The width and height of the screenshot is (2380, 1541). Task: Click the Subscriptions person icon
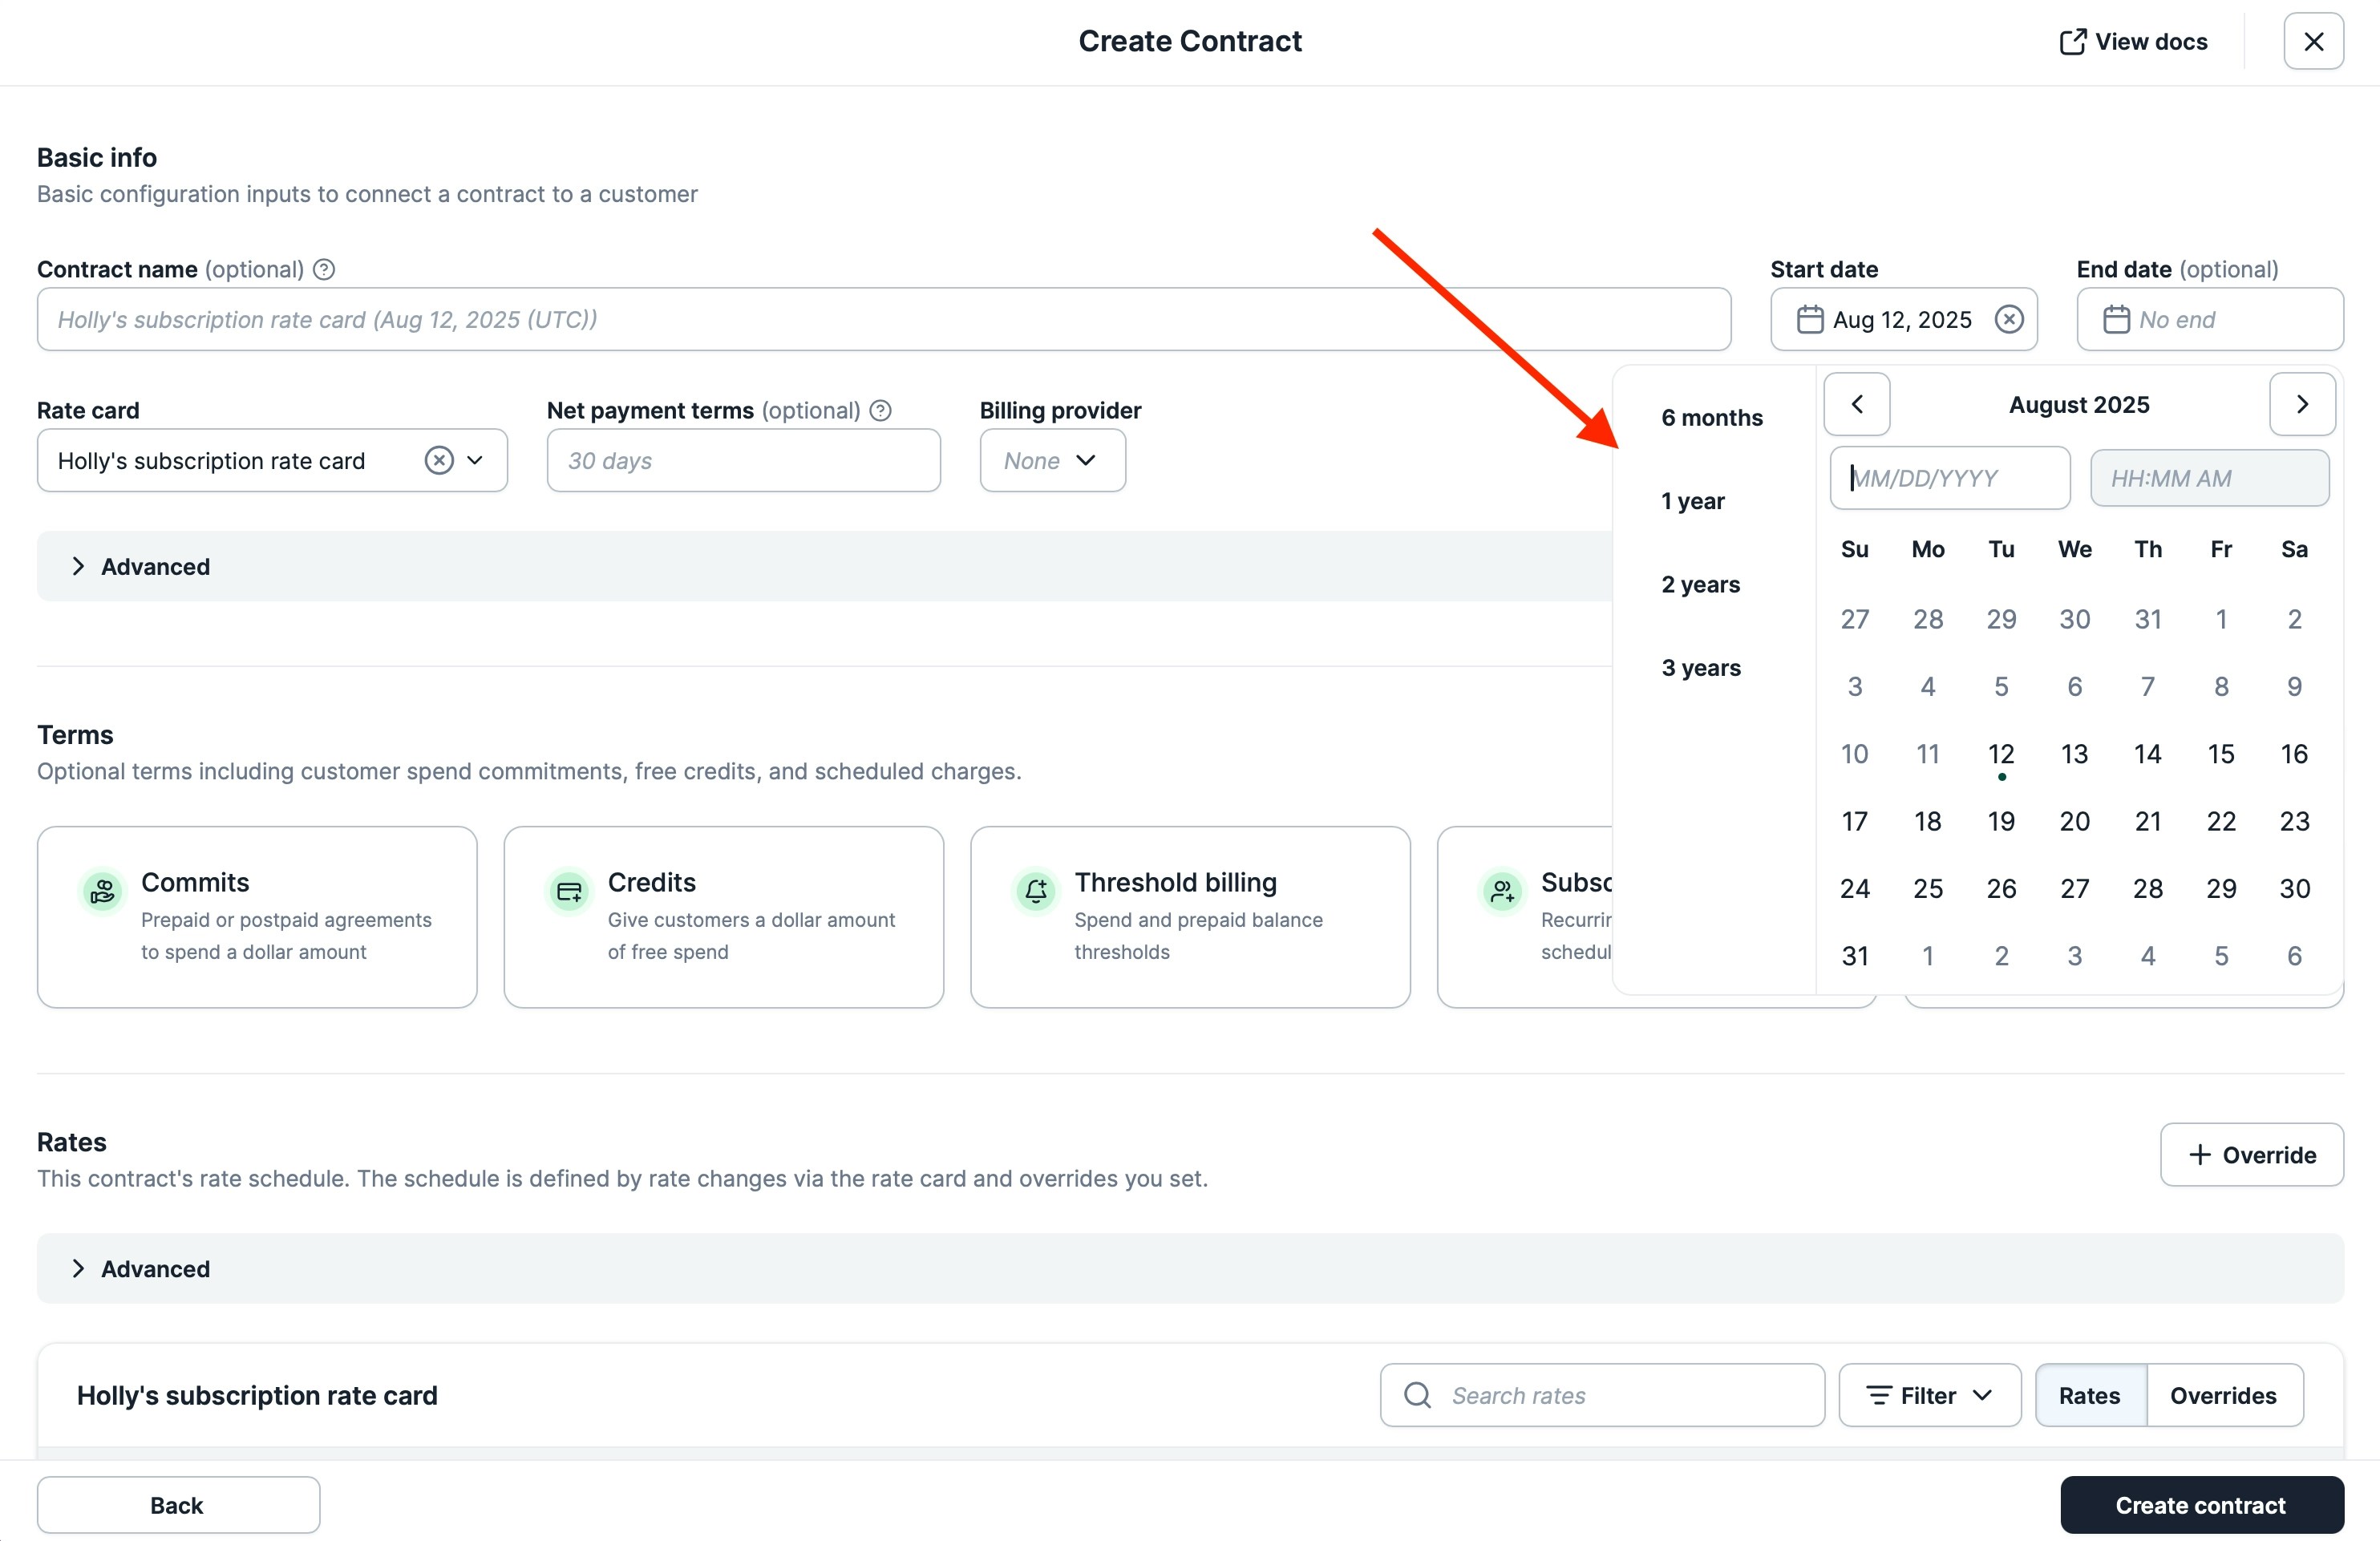tap(1501, 891)
